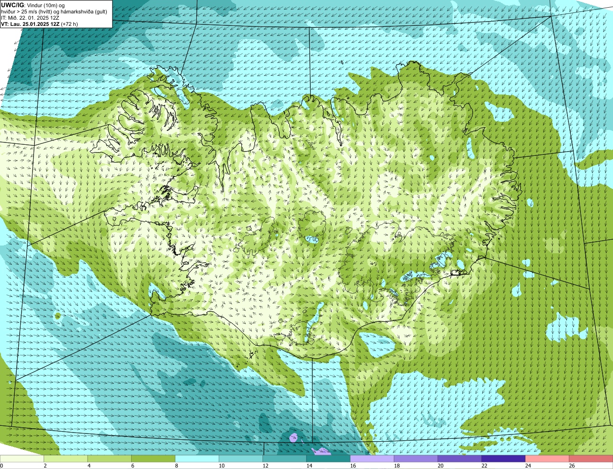Select the 2–4 m/s light green legend swatch

(66, 458)
